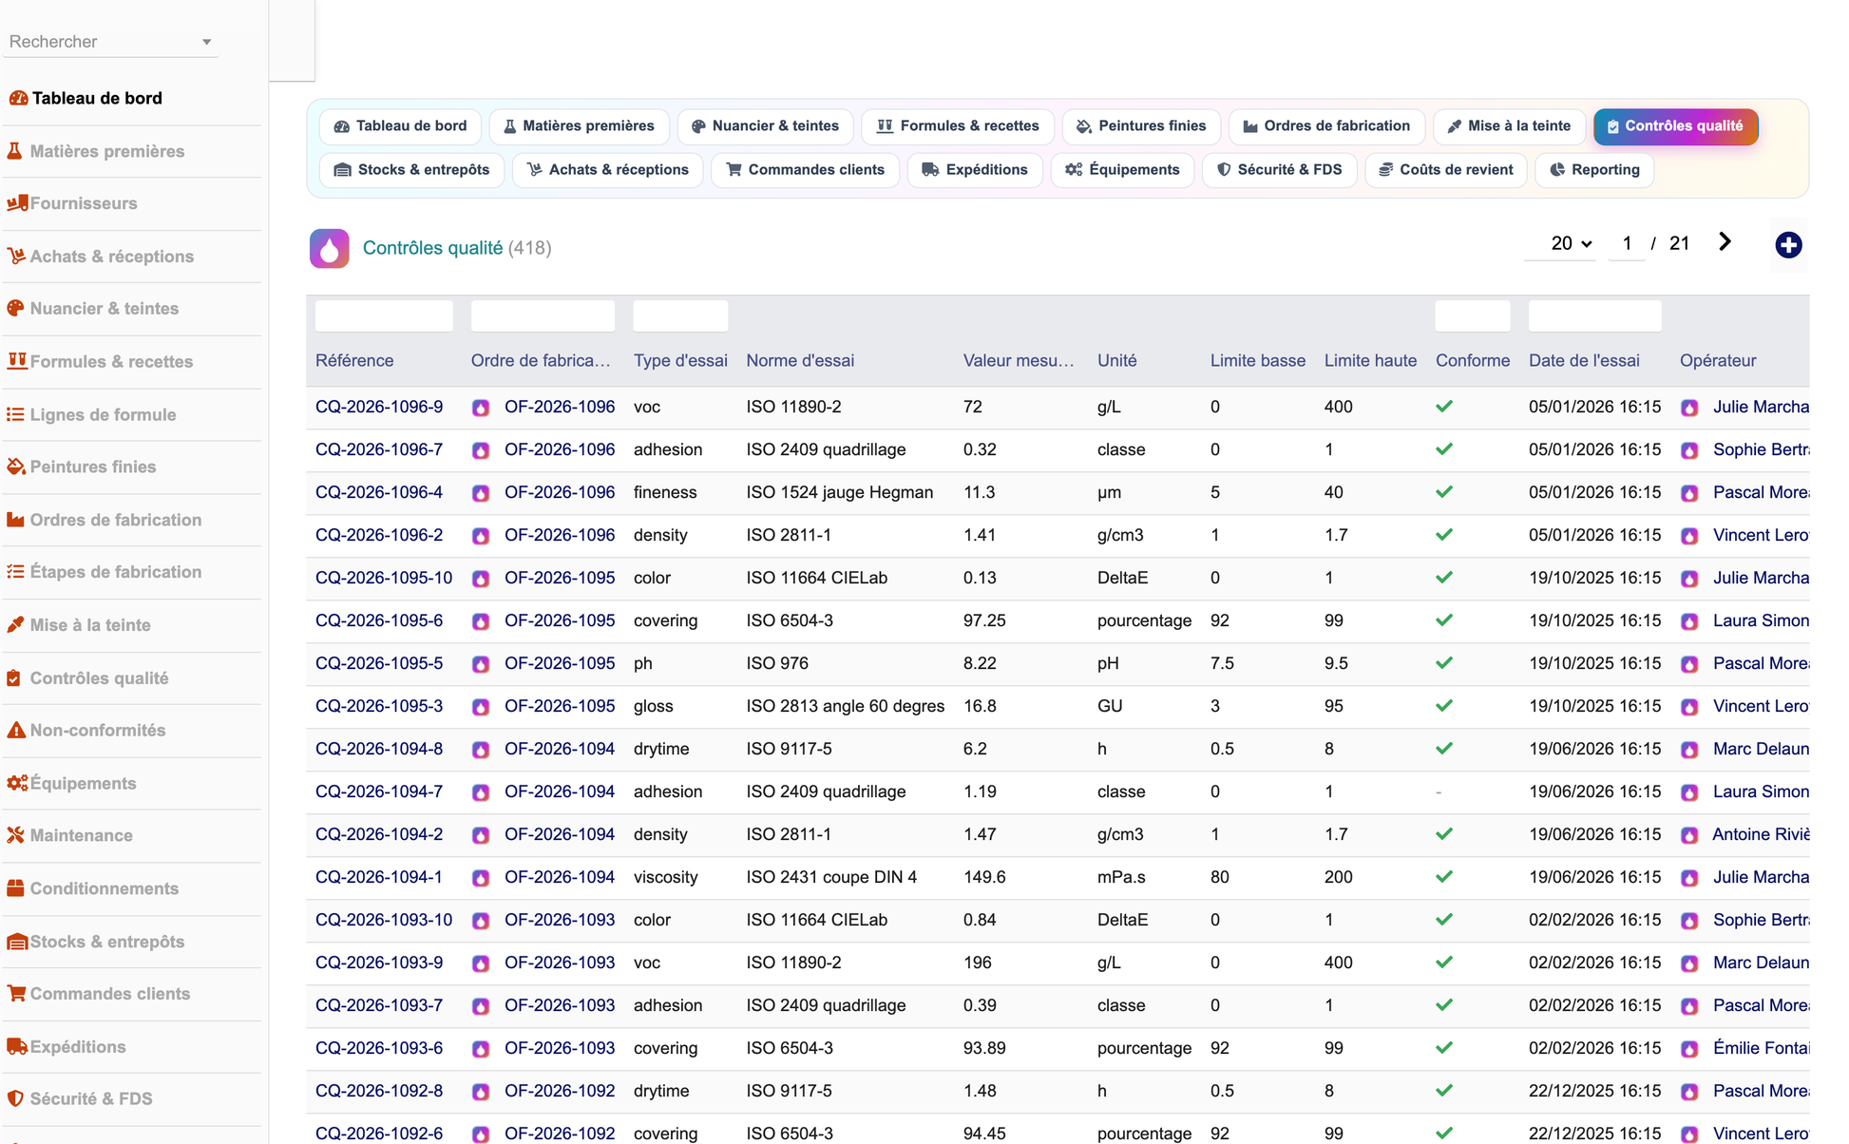Click the Conforme filter field
This screenshot has width=1849, height=1144.
tap(1473, 316)
